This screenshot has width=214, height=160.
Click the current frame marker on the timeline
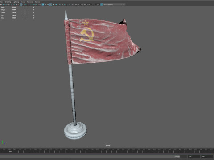tap(10, 152)
